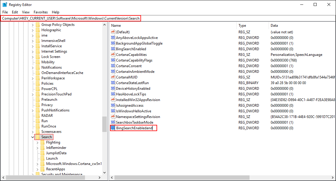Click the IsAssignedAccess DWORD icon
Image resolution: width=336 pixels, height=181 pixels.
click(x=113, y=105)
